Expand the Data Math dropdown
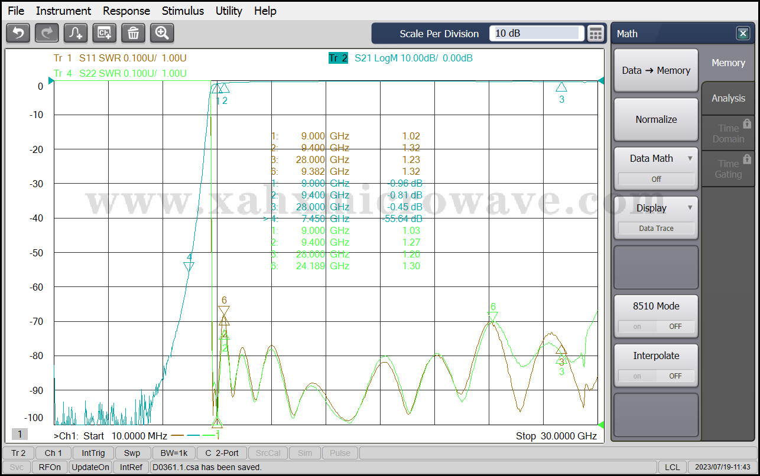760x476 pixels. [656, 158]
